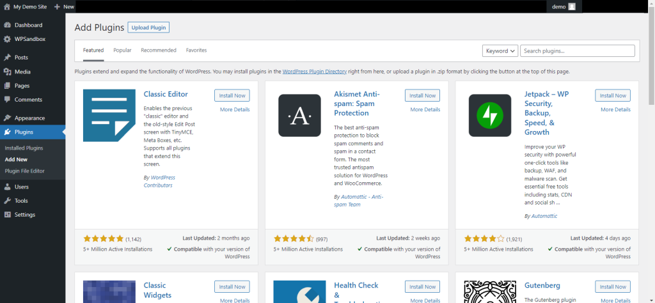This screenshot has height=303, width=655.
Task: Open the Classic Editor title link
Action: [x=166, y=95]
